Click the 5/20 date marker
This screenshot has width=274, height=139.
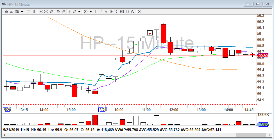(7, 110)
